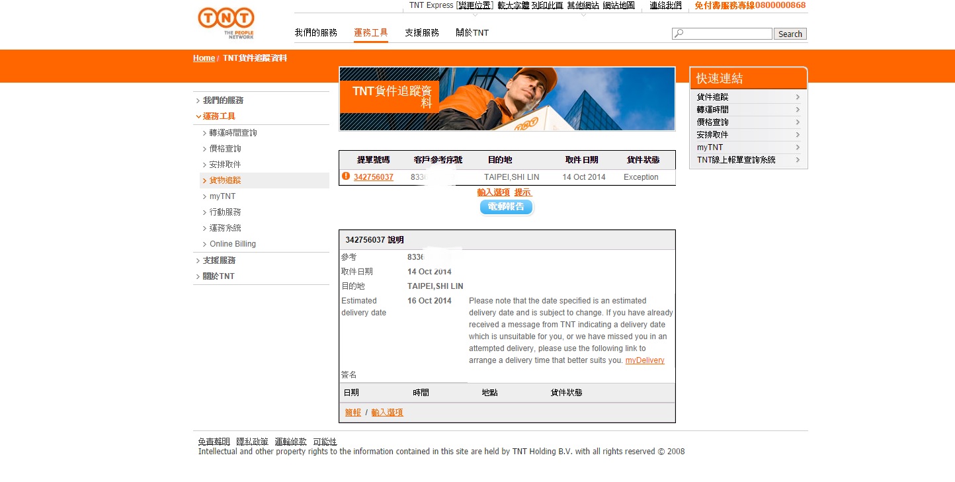
Task: Click the 提單號碼 column header
Action: [374, 160]
